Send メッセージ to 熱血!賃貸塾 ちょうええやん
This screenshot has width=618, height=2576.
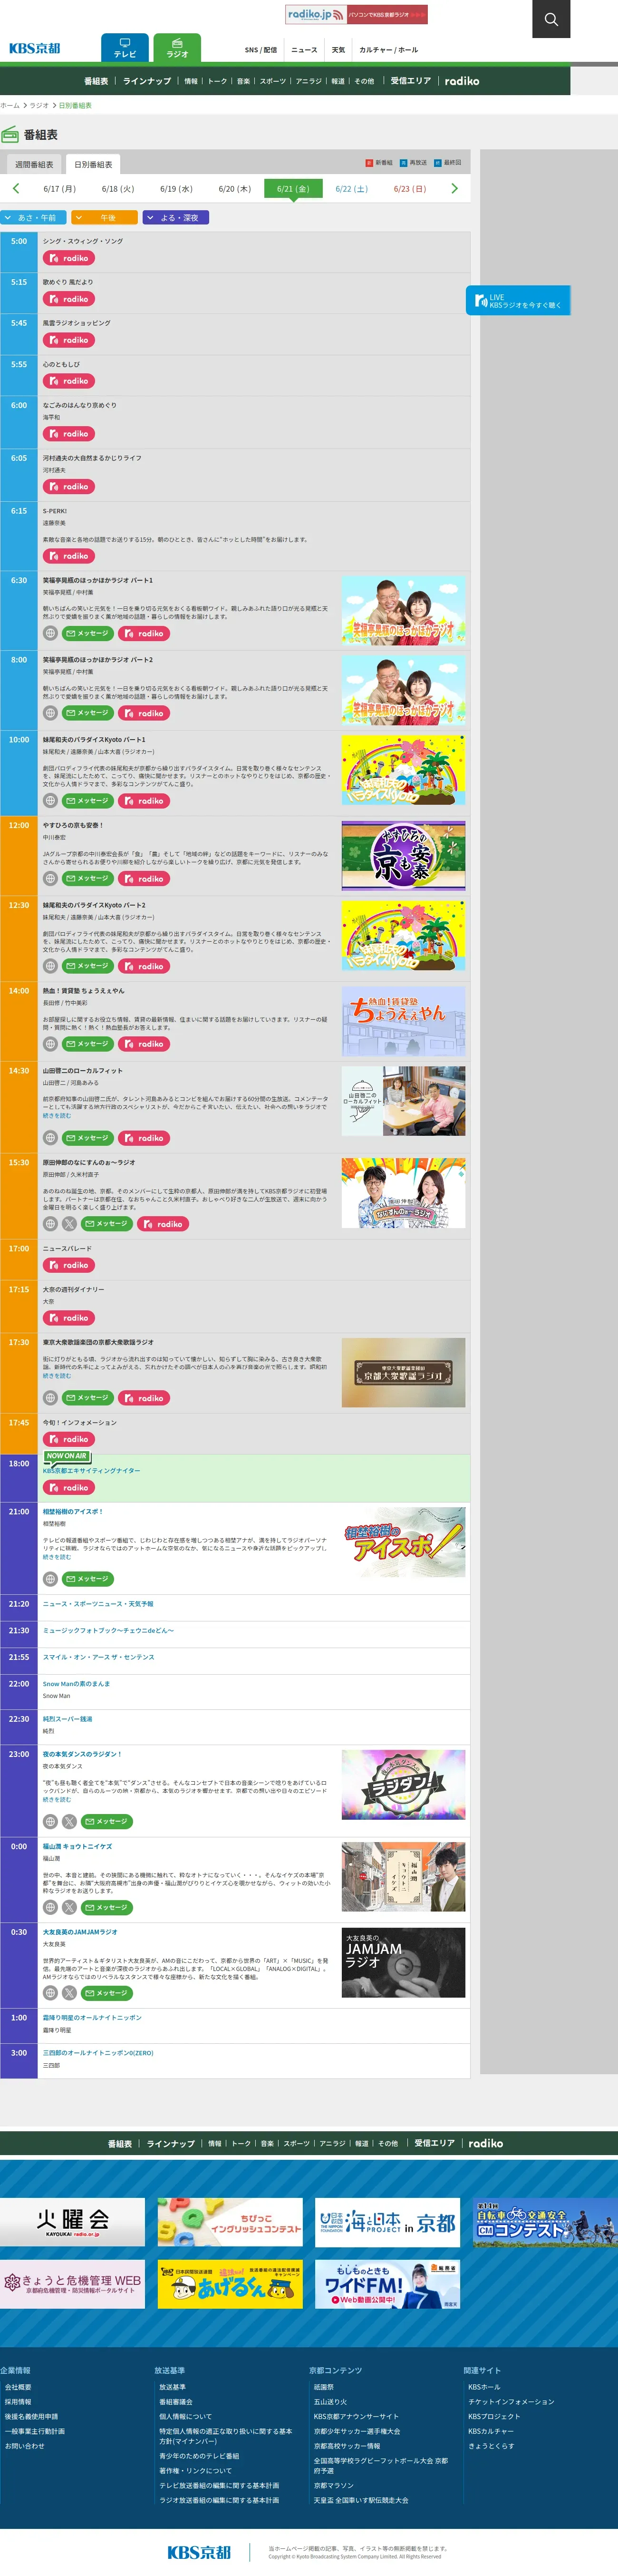click(87, 1043)
